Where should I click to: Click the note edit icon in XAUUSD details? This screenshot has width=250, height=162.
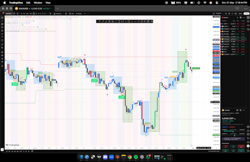pyautogui.click(x=240, y=110)
